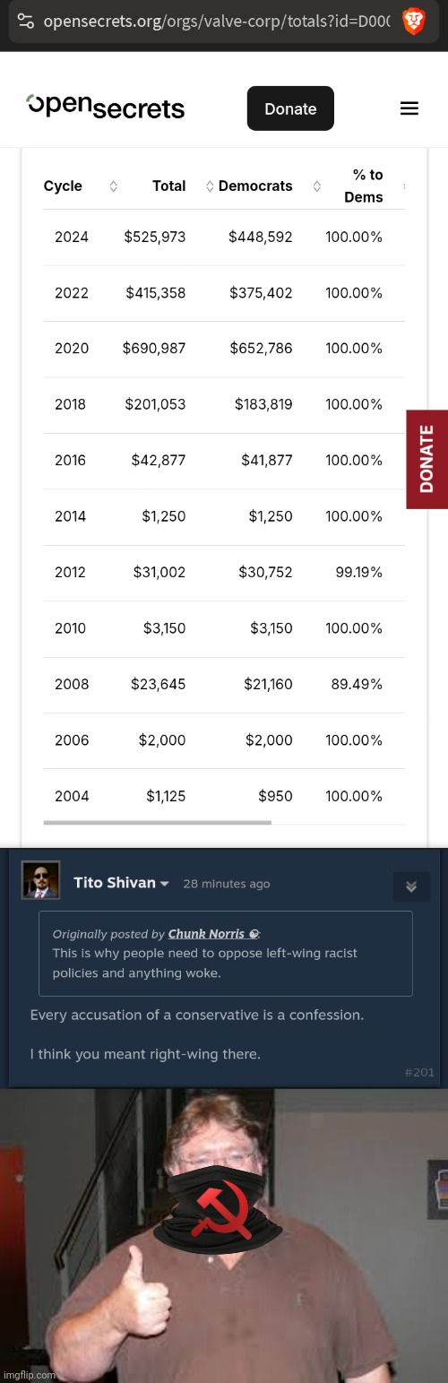Screen dimensions: 448x1383
Task: Click the OpenSecrets logo
Action: tap(105, 107)
